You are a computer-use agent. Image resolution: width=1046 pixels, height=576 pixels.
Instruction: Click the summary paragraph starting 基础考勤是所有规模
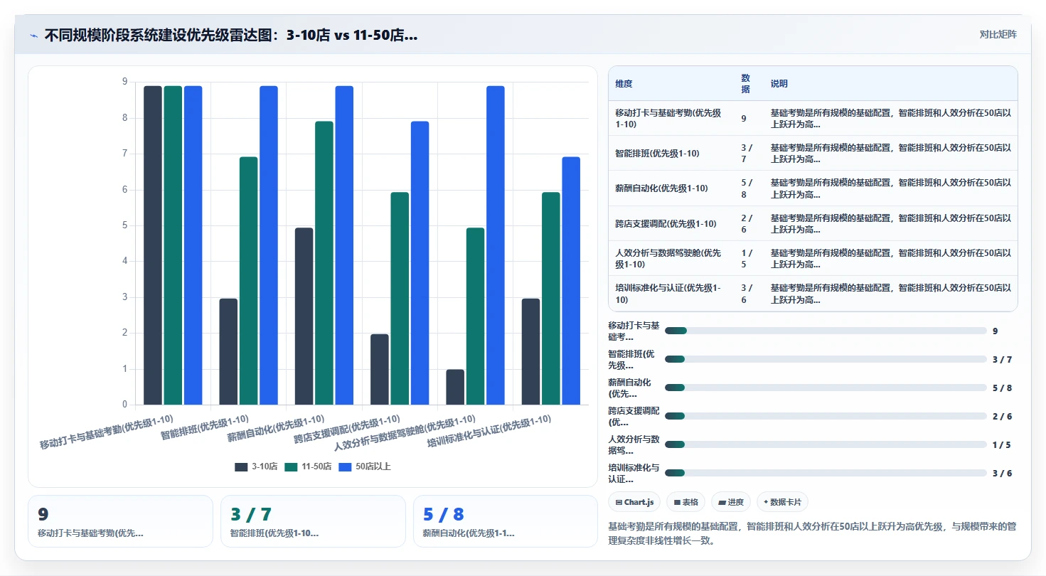pyautogui.click(x=812, y=533)
